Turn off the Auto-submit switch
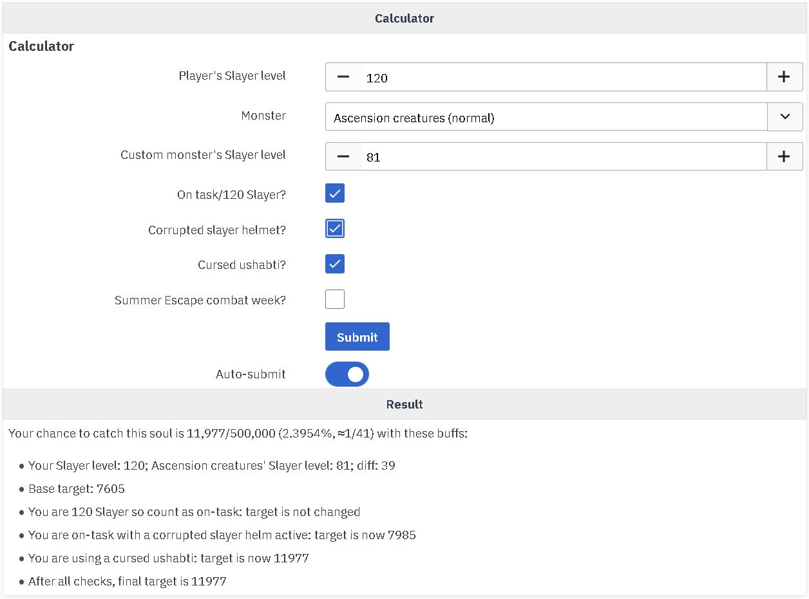Screen dimensions: 809x599 347,374
